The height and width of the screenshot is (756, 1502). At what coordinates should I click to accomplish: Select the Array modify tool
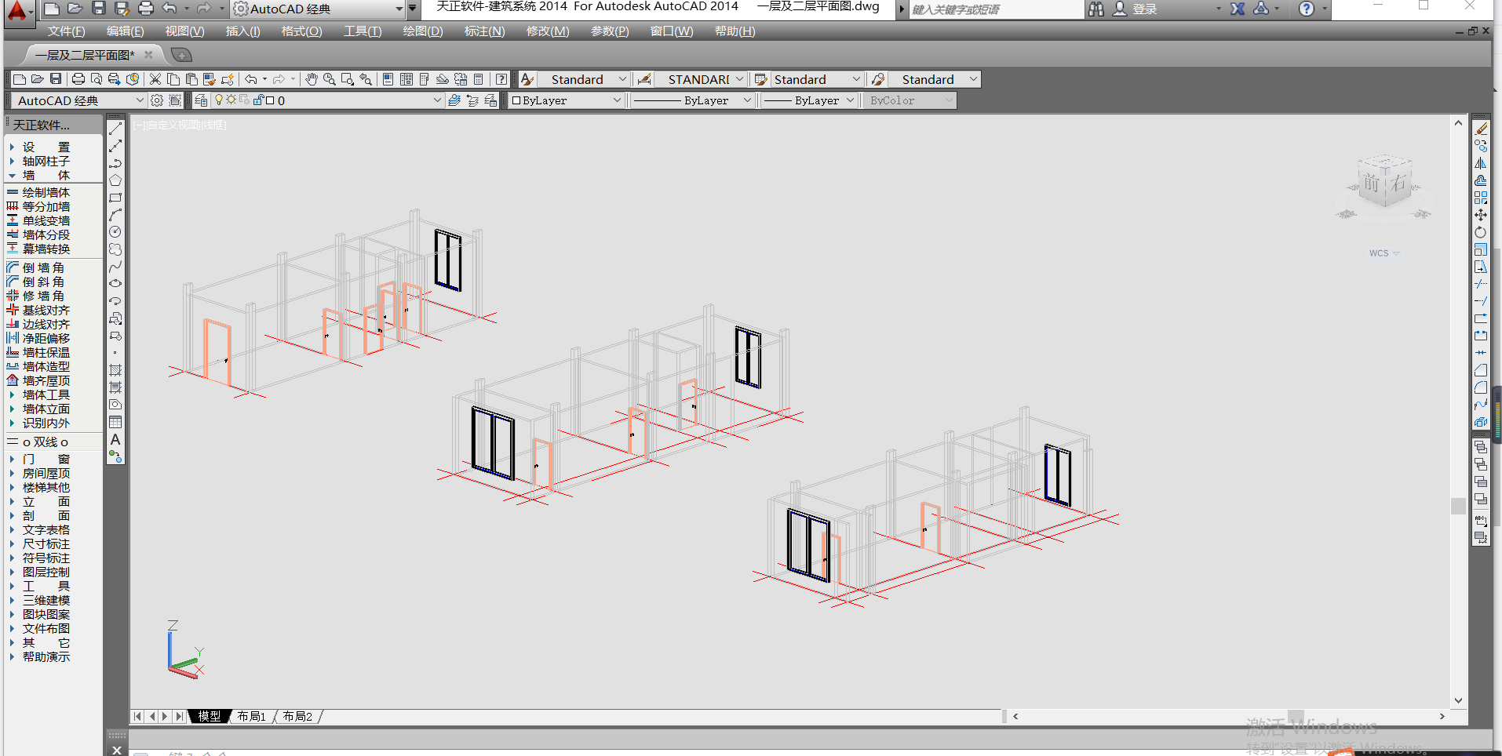pos(1481,198)
